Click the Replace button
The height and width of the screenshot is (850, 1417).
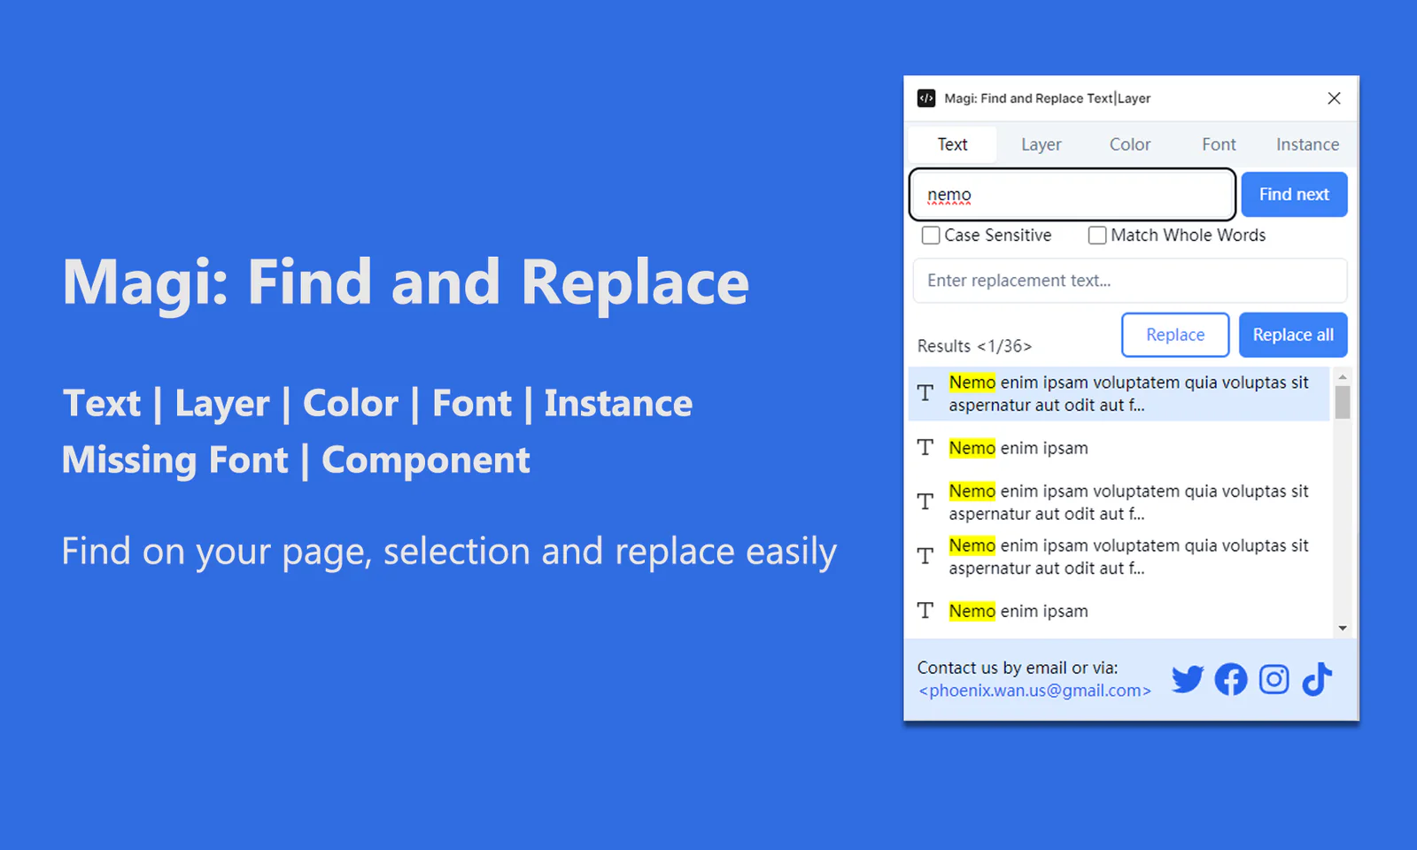click(x=1175, y=335)
